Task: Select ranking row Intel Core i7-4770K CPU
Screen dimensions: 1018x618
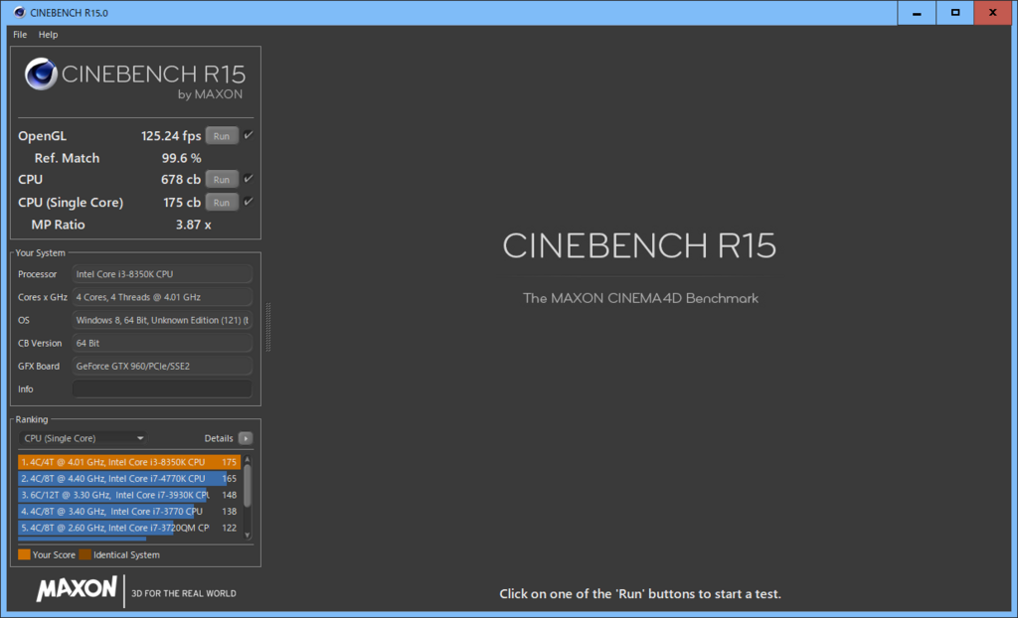Action: coord(129,479)
